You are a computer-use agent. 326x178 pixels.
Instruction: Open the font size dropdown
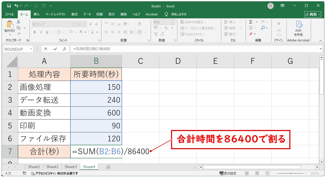86,24
